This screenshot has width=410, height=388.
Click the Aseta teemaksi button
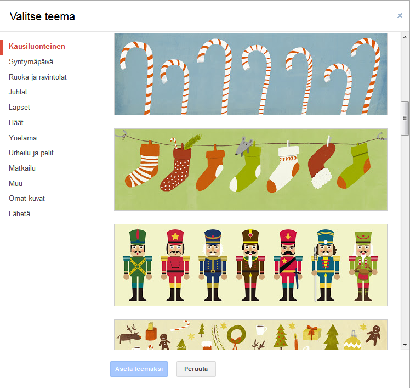139,369
